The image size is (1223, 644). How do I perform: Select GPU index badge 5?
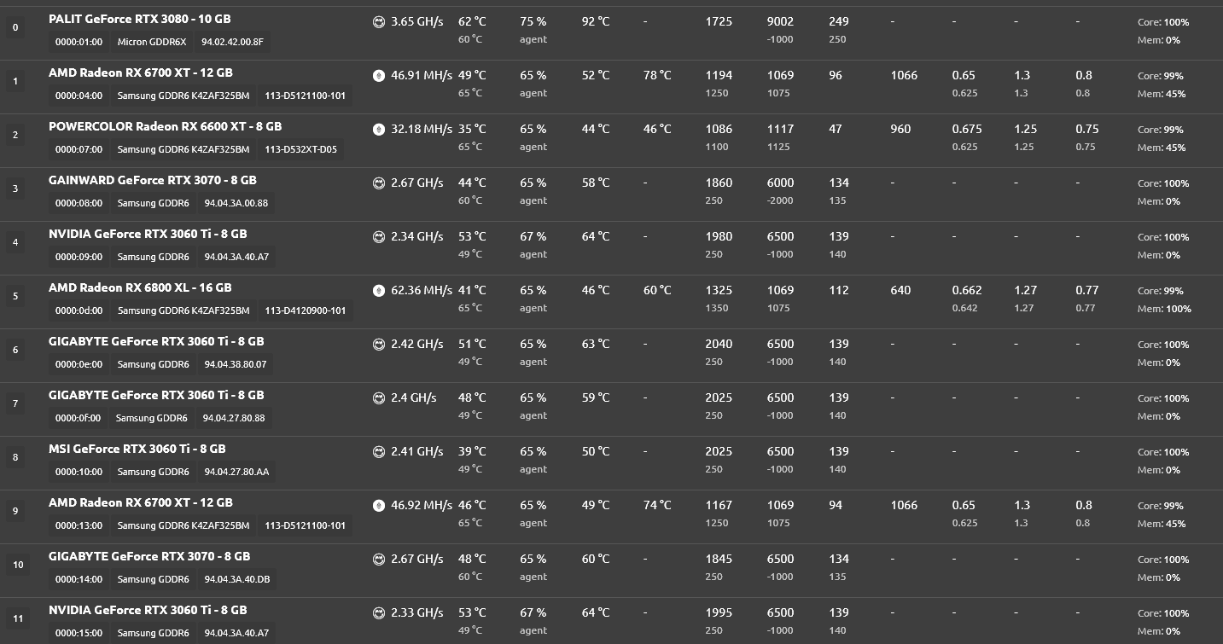pyautogui.click(x=15, y=297)
